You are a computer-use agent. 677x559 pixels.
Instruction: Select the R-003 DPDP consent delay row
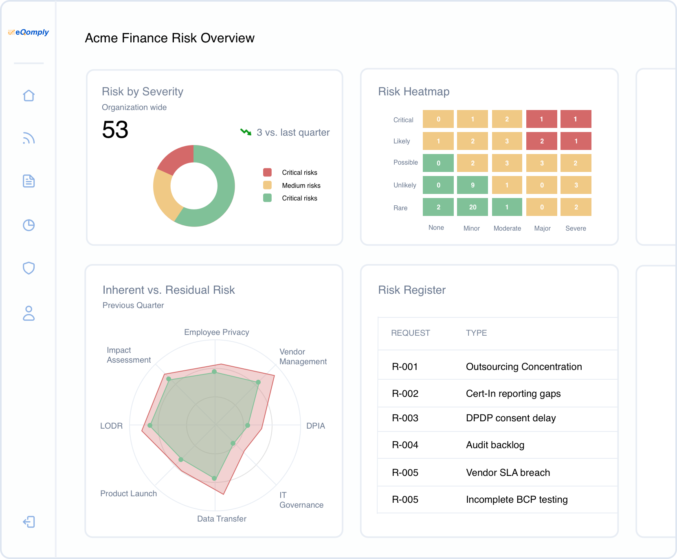click(x=497, y=418)
